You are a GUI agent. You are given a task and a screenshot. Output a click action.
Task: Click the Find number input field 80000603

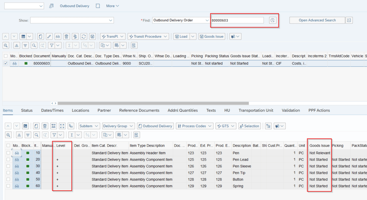(x=237, y=20)
